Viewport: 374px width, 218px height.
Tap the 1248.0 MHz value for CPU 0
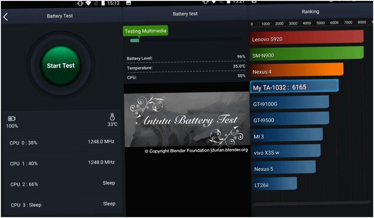point(101,142)
